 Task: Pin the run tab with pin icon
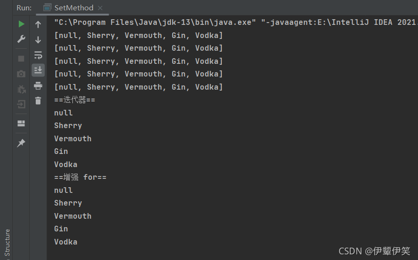pos(21,143)
